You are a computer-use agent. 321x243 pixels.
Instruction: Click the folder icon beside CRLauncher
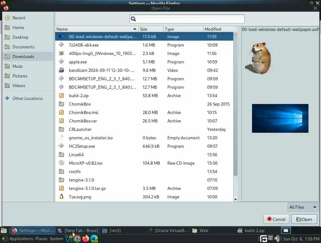click(61, 129)
